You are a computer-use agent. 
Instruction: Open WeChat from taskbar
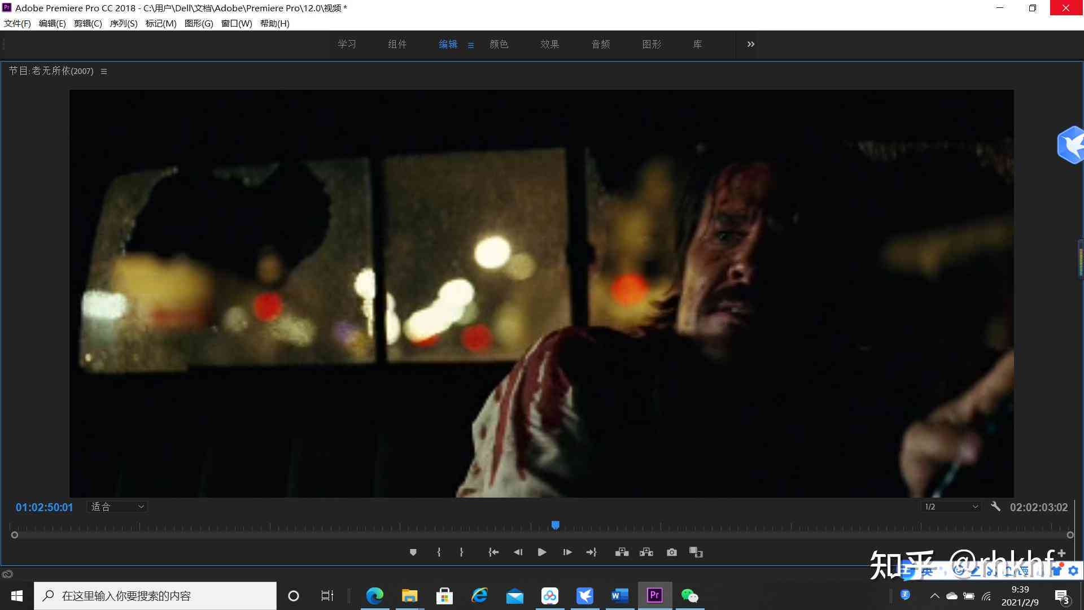pyautogui.click(x=689, y=596)
